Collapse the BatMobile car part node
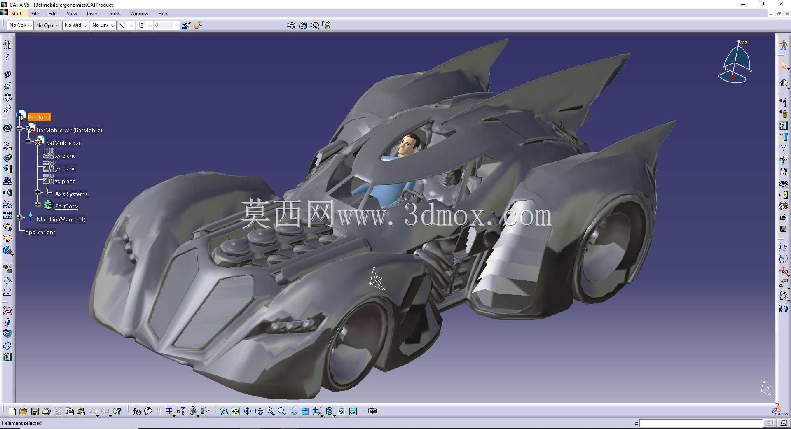The width and height of the screenshot is (791, 429). [28, 141]
